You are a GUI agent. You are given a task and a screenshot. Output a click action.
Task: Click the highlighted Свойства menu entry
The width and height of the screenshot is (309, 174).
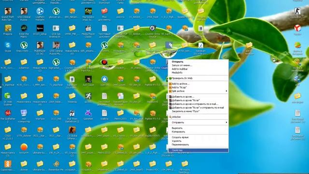(x=198, y=150)
